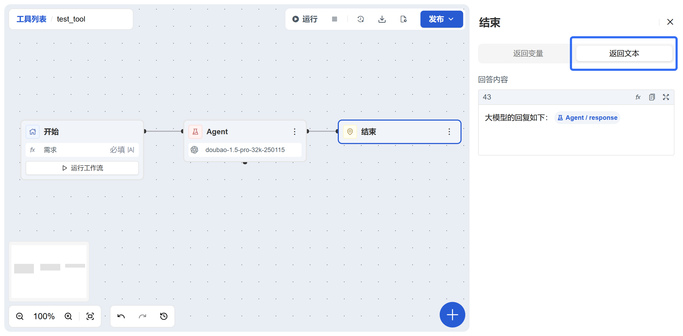Click the 必填 required label in 需求 row
The height and width of the screenshot is (336, 683).
pyautogui.click(x=117, y=150)
